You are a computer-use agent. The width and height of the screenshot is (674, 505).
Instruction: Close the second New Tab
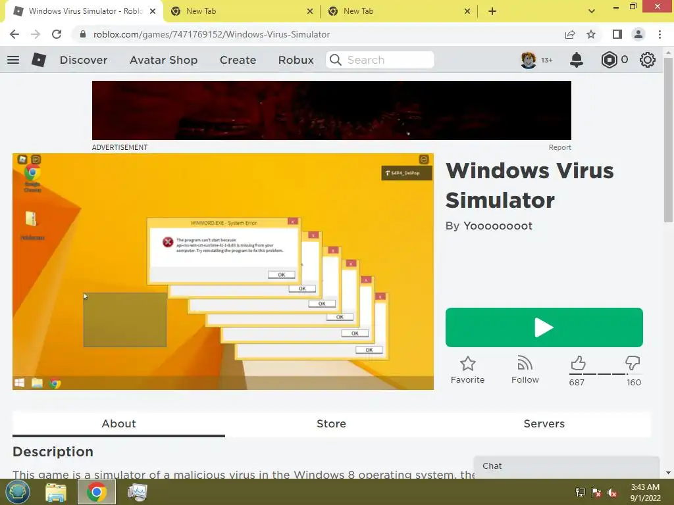pyautogui.click(x=467, y=11)
